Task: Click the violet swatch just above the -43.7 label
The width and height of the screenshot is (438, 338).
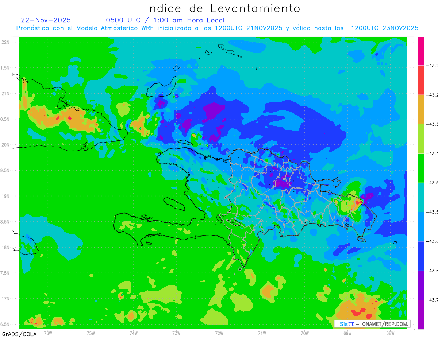Action: coord(421,285)
